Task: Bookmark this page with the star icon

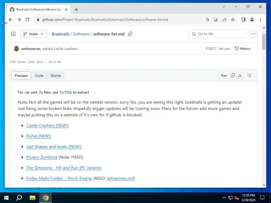Action: tap(233, 20)
